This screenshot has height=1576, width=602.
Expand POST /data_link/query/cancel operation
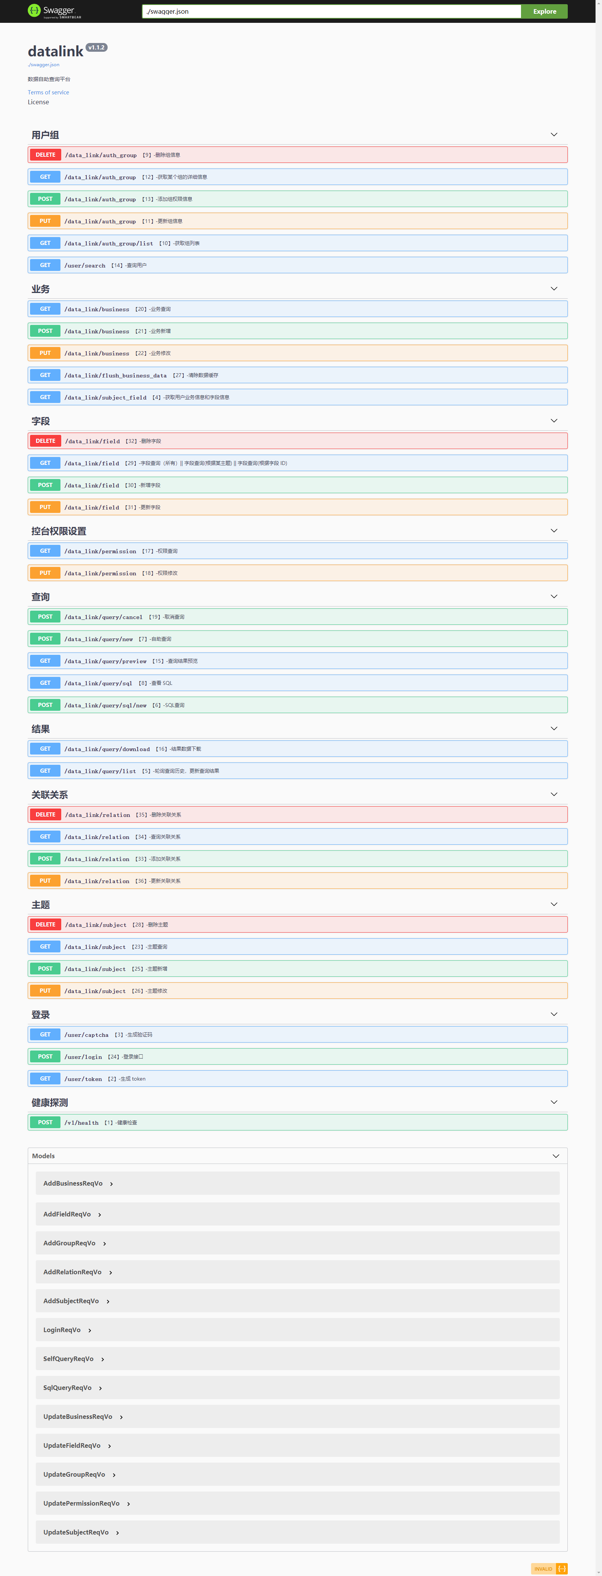point(298,617)
